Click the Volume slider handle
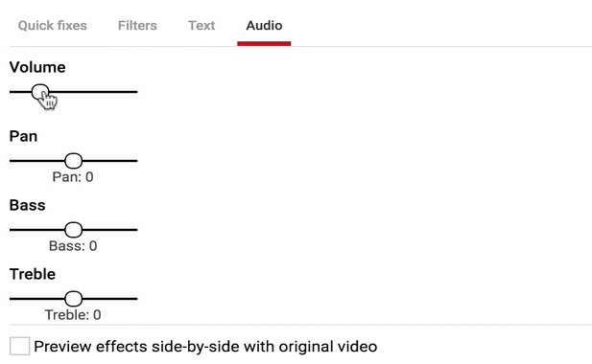Viewport: 592px width, 364px height. 40,92
